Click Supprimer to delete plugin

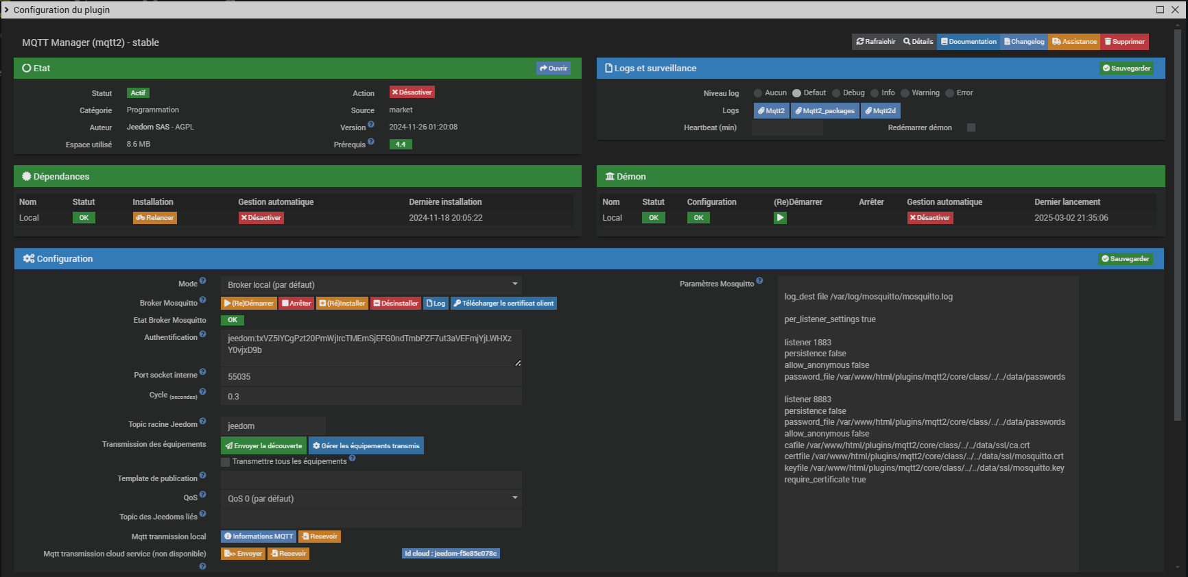pyautogui.click(x=1124, y=42)
